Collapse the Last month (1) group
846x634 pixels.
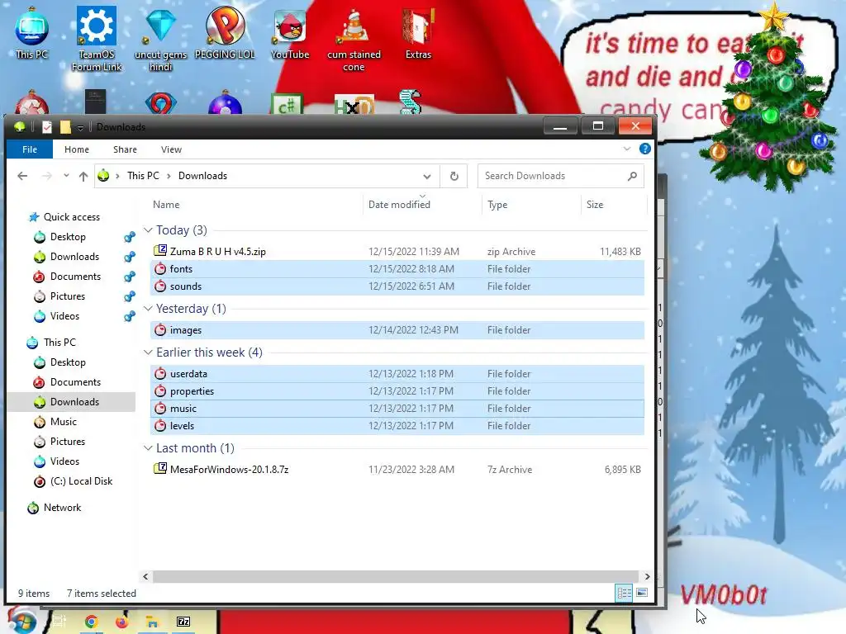pyautogui.click(x=148, y=448)
